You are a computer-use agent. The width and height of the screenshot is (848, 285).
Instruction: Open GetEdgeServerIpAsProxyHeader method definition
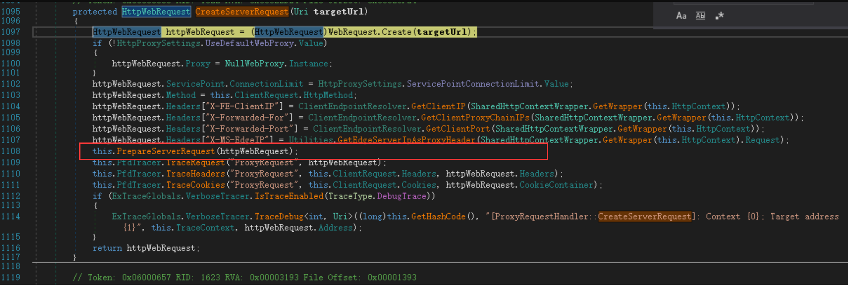[x=406, y=140]
